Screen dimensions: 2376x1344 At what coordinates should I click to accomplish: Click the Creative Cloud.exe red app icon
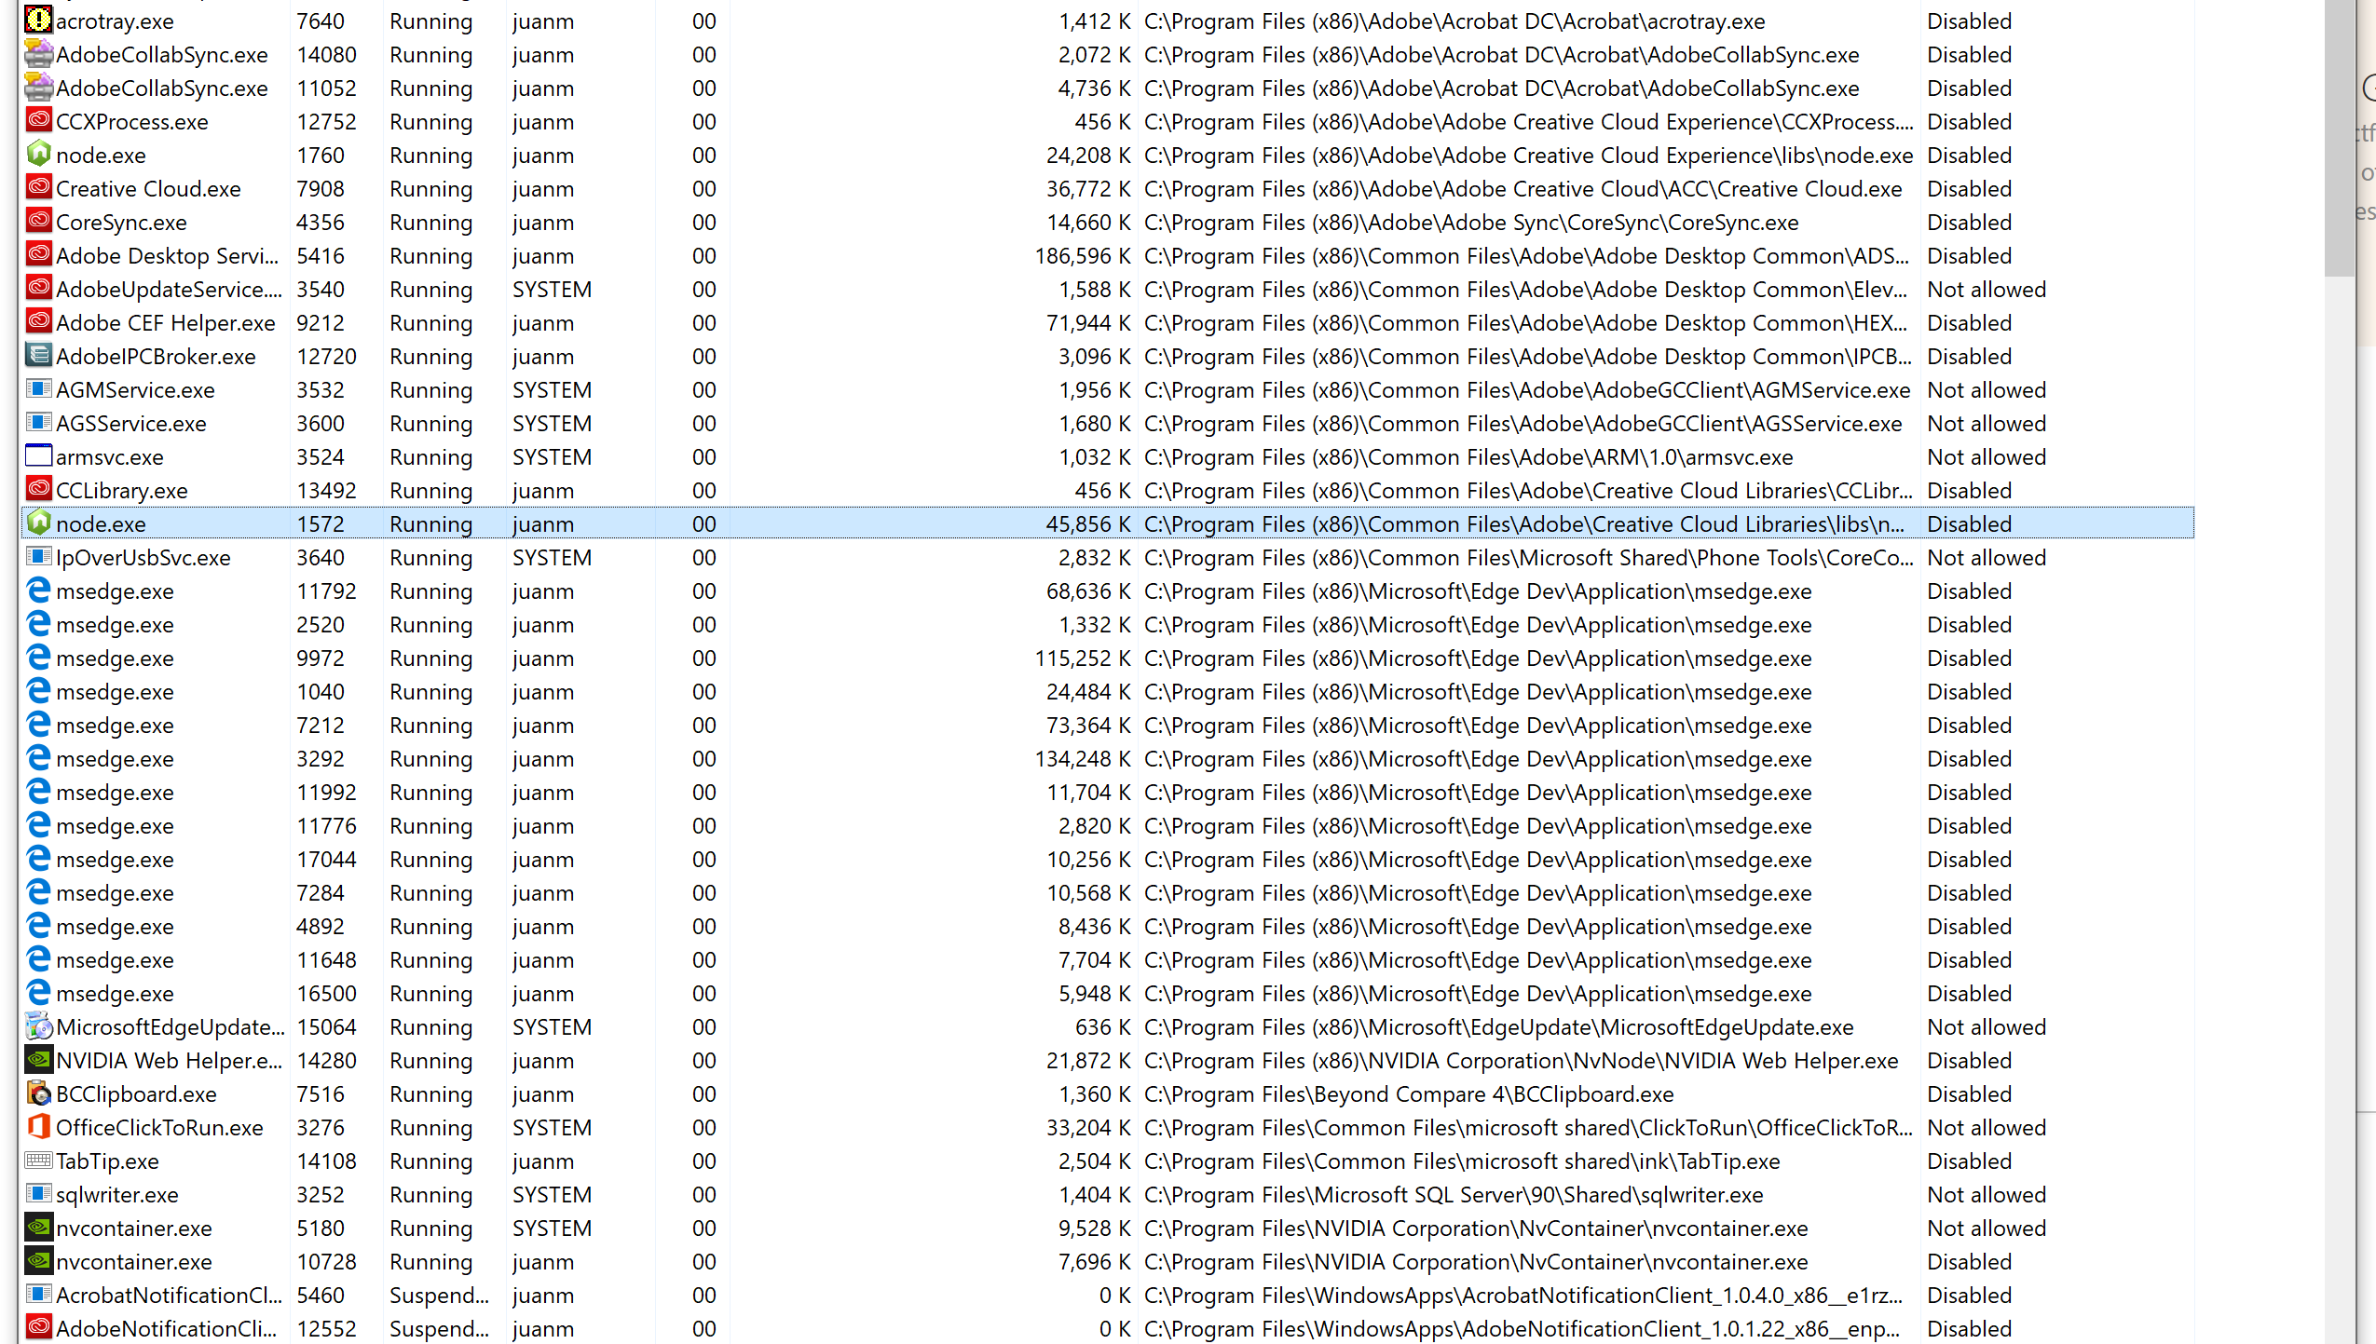(x=38, y=188)
